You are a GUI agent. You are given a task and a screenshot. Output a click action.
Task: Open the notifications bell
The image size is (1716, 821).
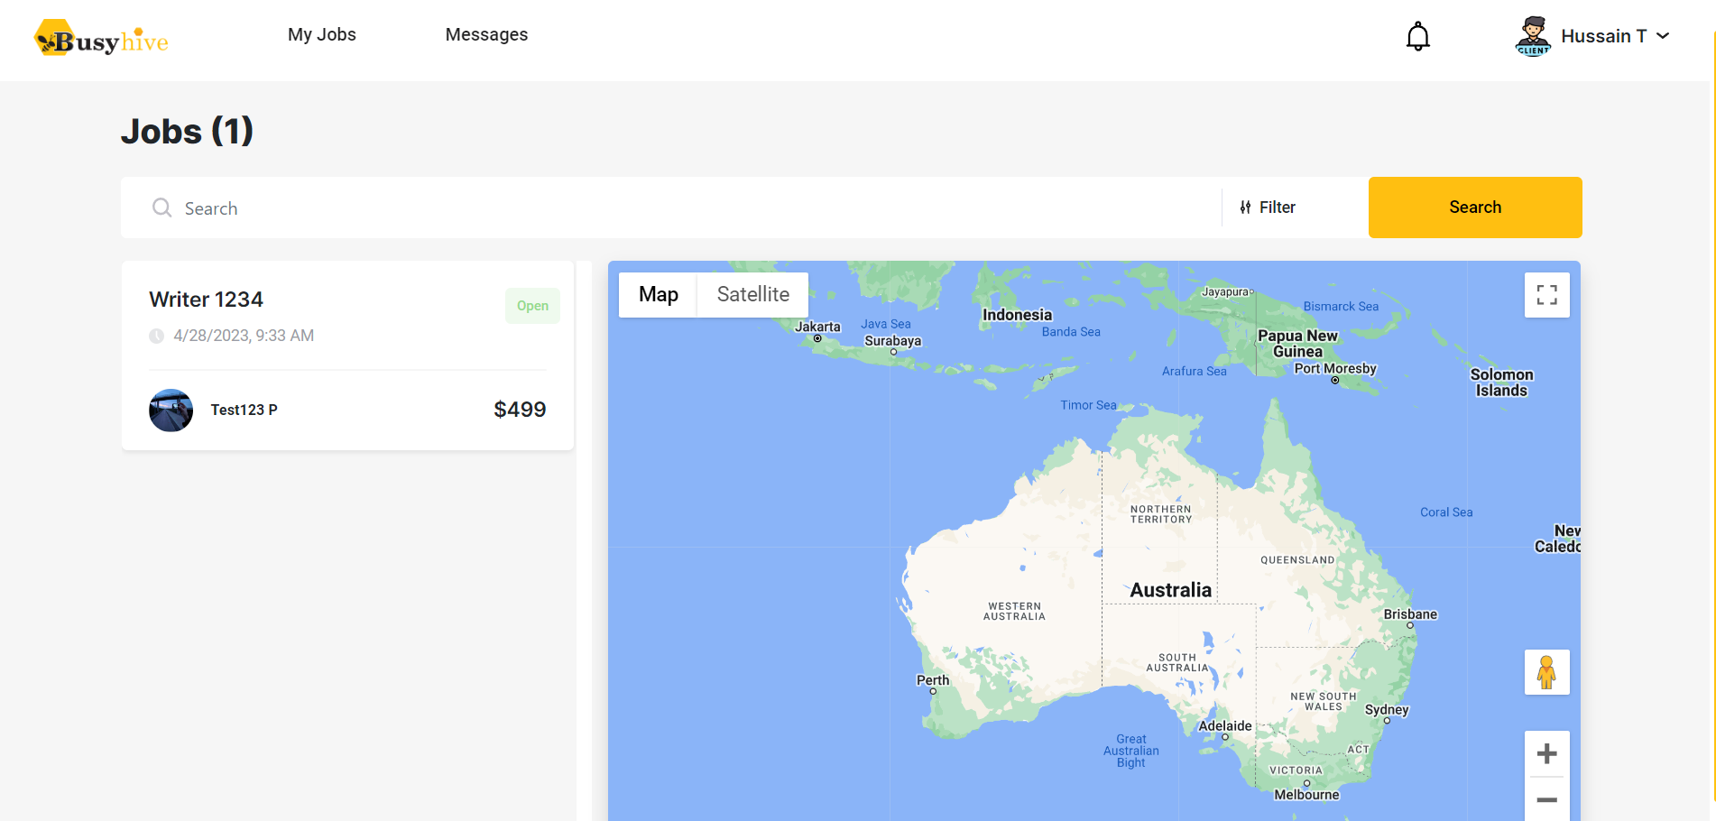pyautogui.click(x=1417, y=36)
